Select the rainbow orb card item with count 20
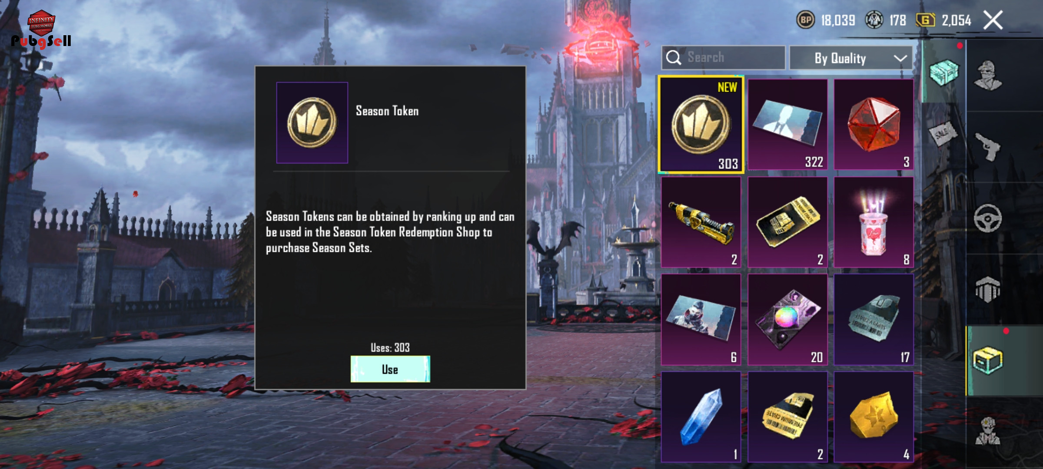The width and height of the screenshot is (1043, 469). tap(787, 319)
